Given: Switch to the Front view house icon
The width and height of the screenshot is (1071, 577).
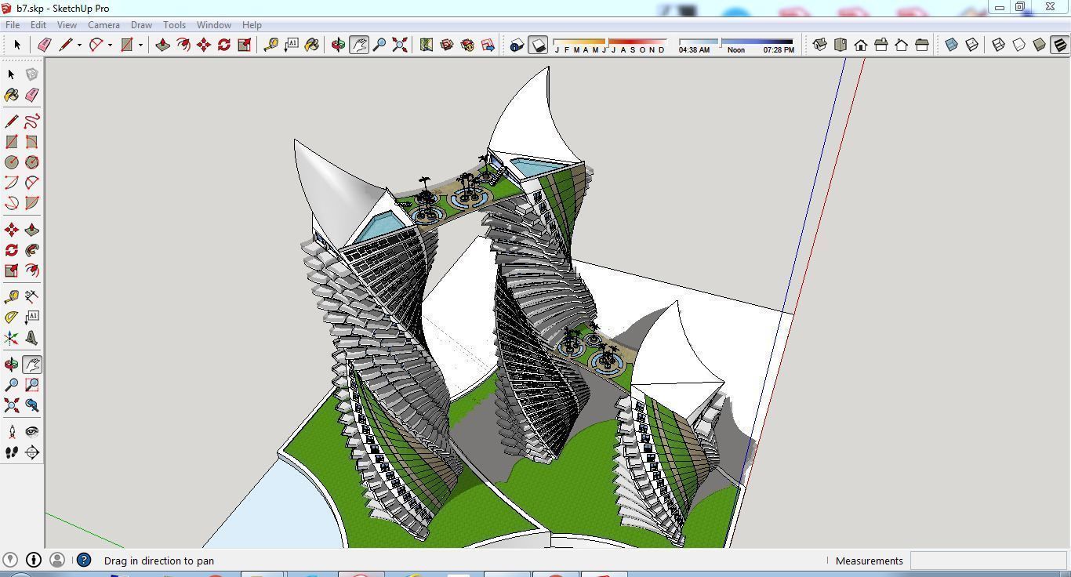Looking at the screenshot, I should point(861,45).
